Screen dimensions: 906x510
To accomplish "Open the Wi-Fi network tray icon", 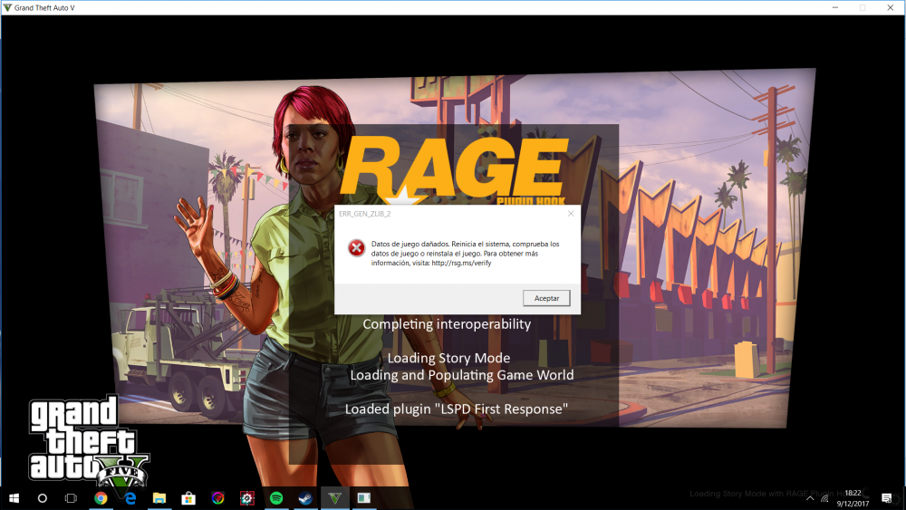I will [825, 498].
